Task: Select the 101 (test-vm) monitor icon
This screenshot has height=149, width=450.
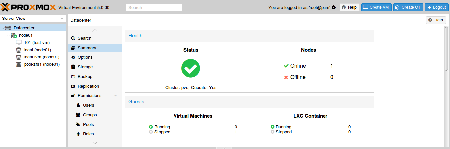Action: pyautogui.click(x=19, y=43)
